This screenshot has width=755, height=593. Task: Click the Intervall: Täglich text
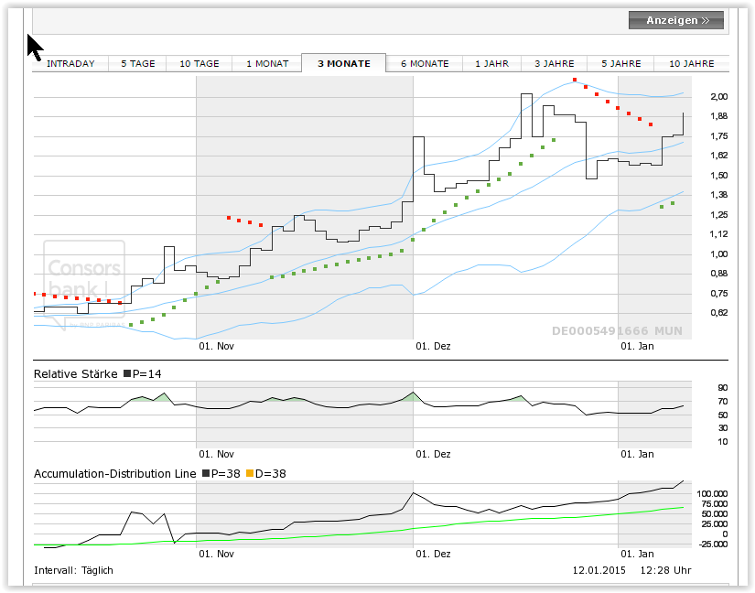coord(73,570)
